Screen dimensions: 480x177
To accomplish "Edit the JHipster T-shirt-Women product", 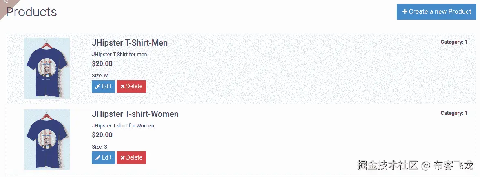I will click(x=103, y=157).
